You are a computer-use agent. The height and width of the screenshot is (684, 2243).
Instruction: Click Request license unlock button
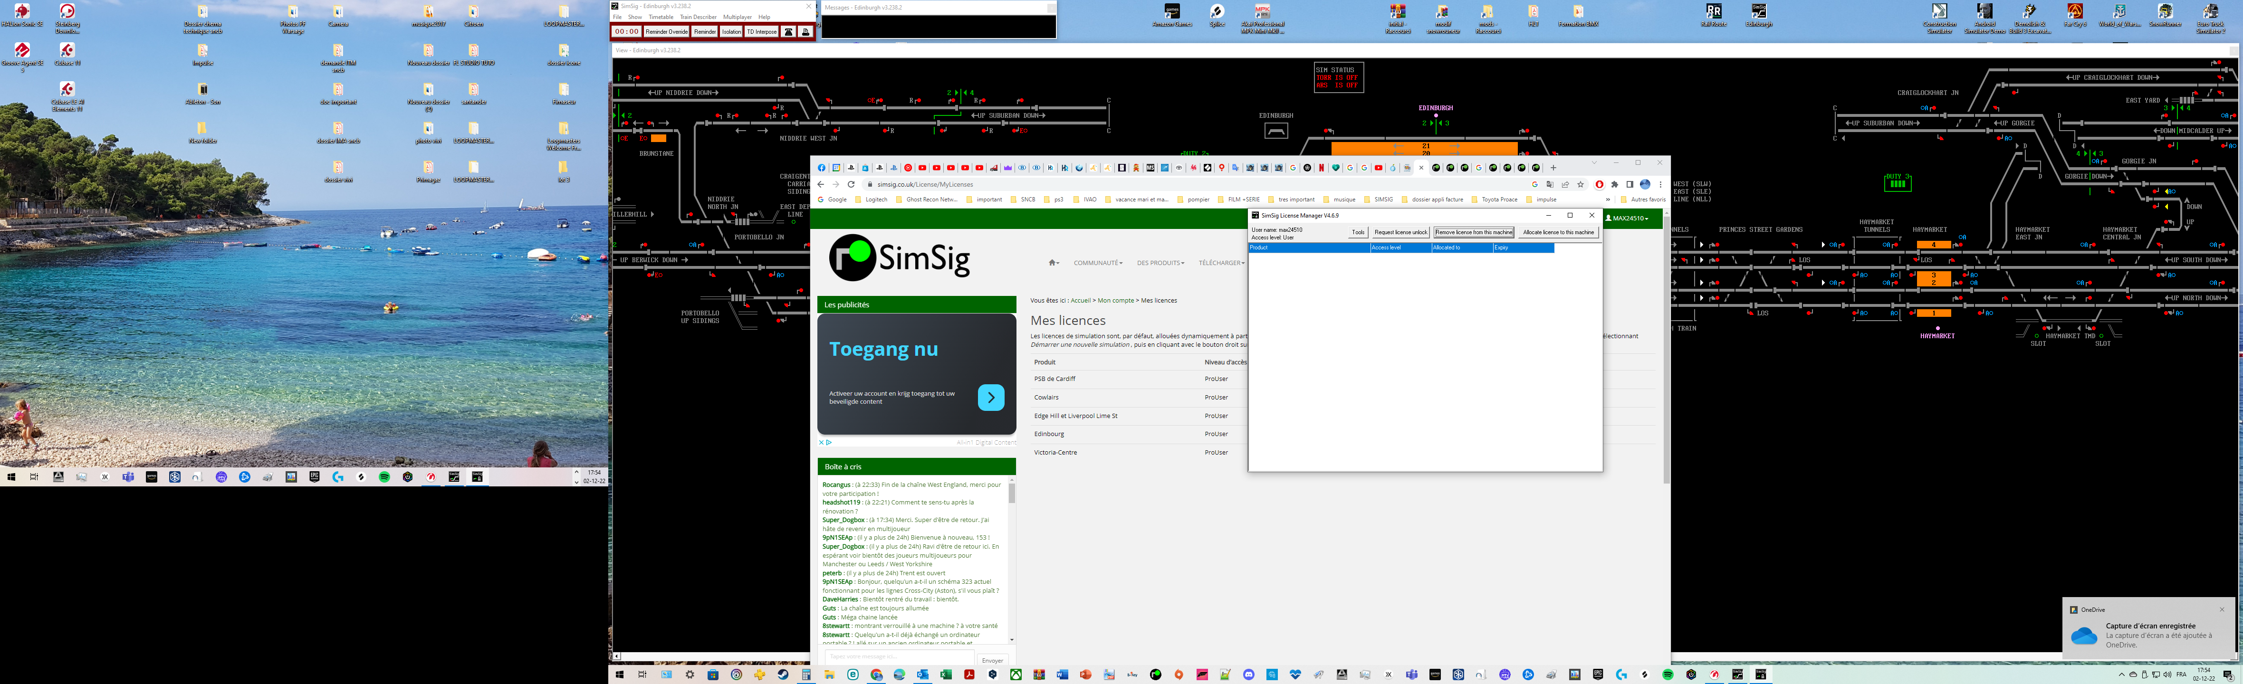coord(1401,232)
